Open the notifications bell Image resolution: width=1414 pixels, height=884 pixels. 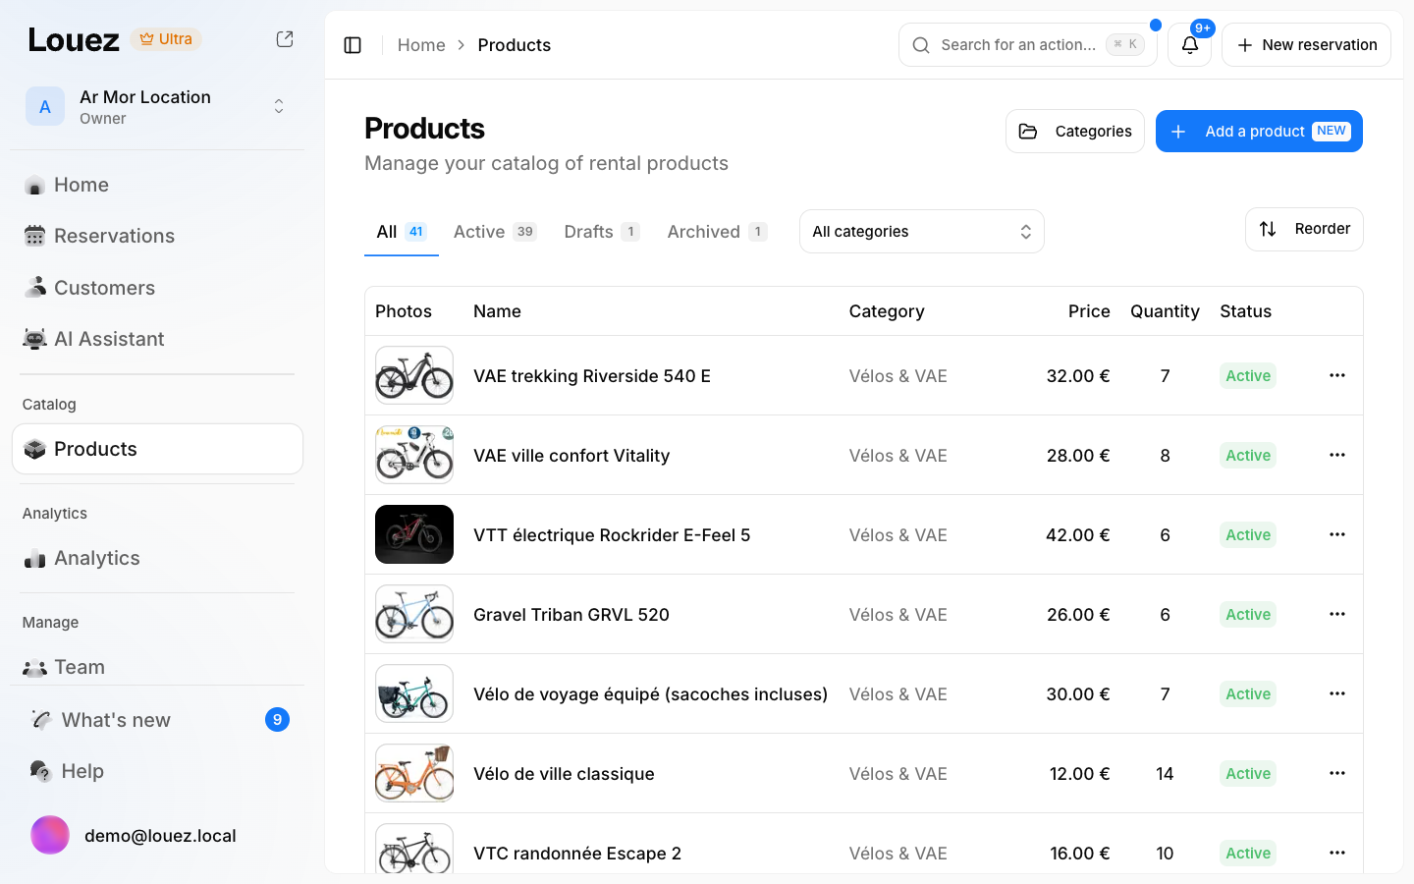[1189, 45]
